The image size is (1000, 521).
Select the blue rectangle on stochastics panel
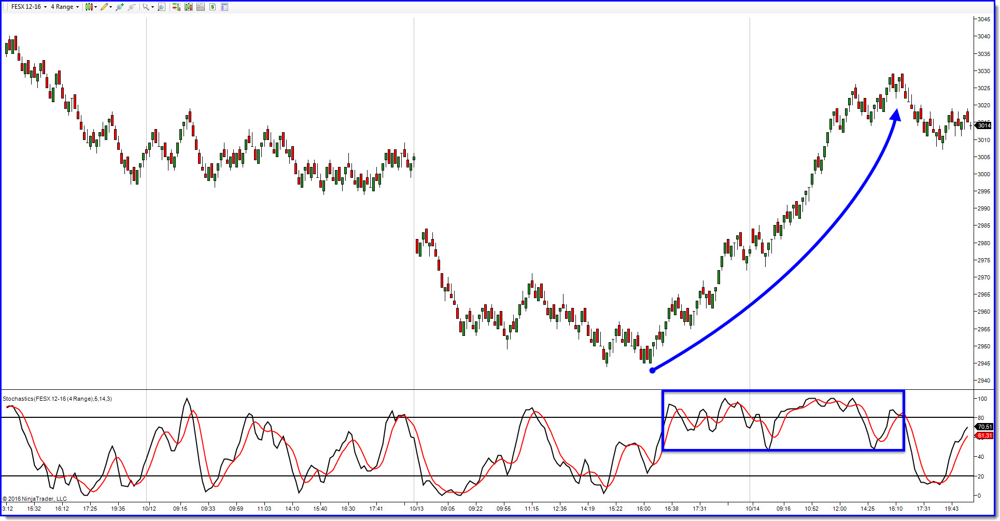point(783,420)
